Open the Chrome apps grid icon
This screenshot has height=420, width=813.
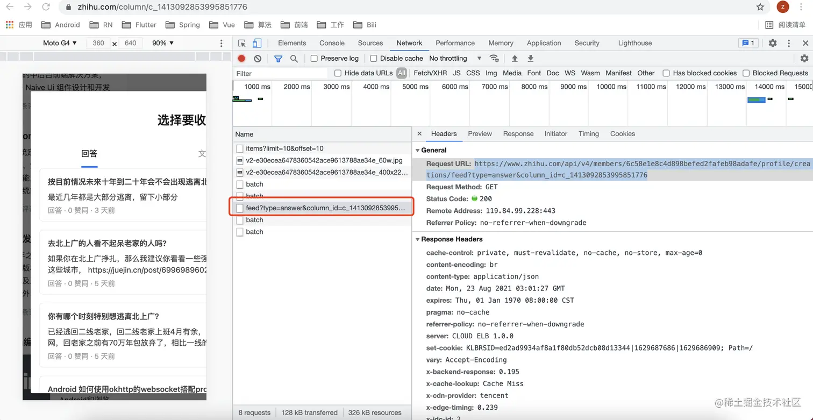(9, 25)
